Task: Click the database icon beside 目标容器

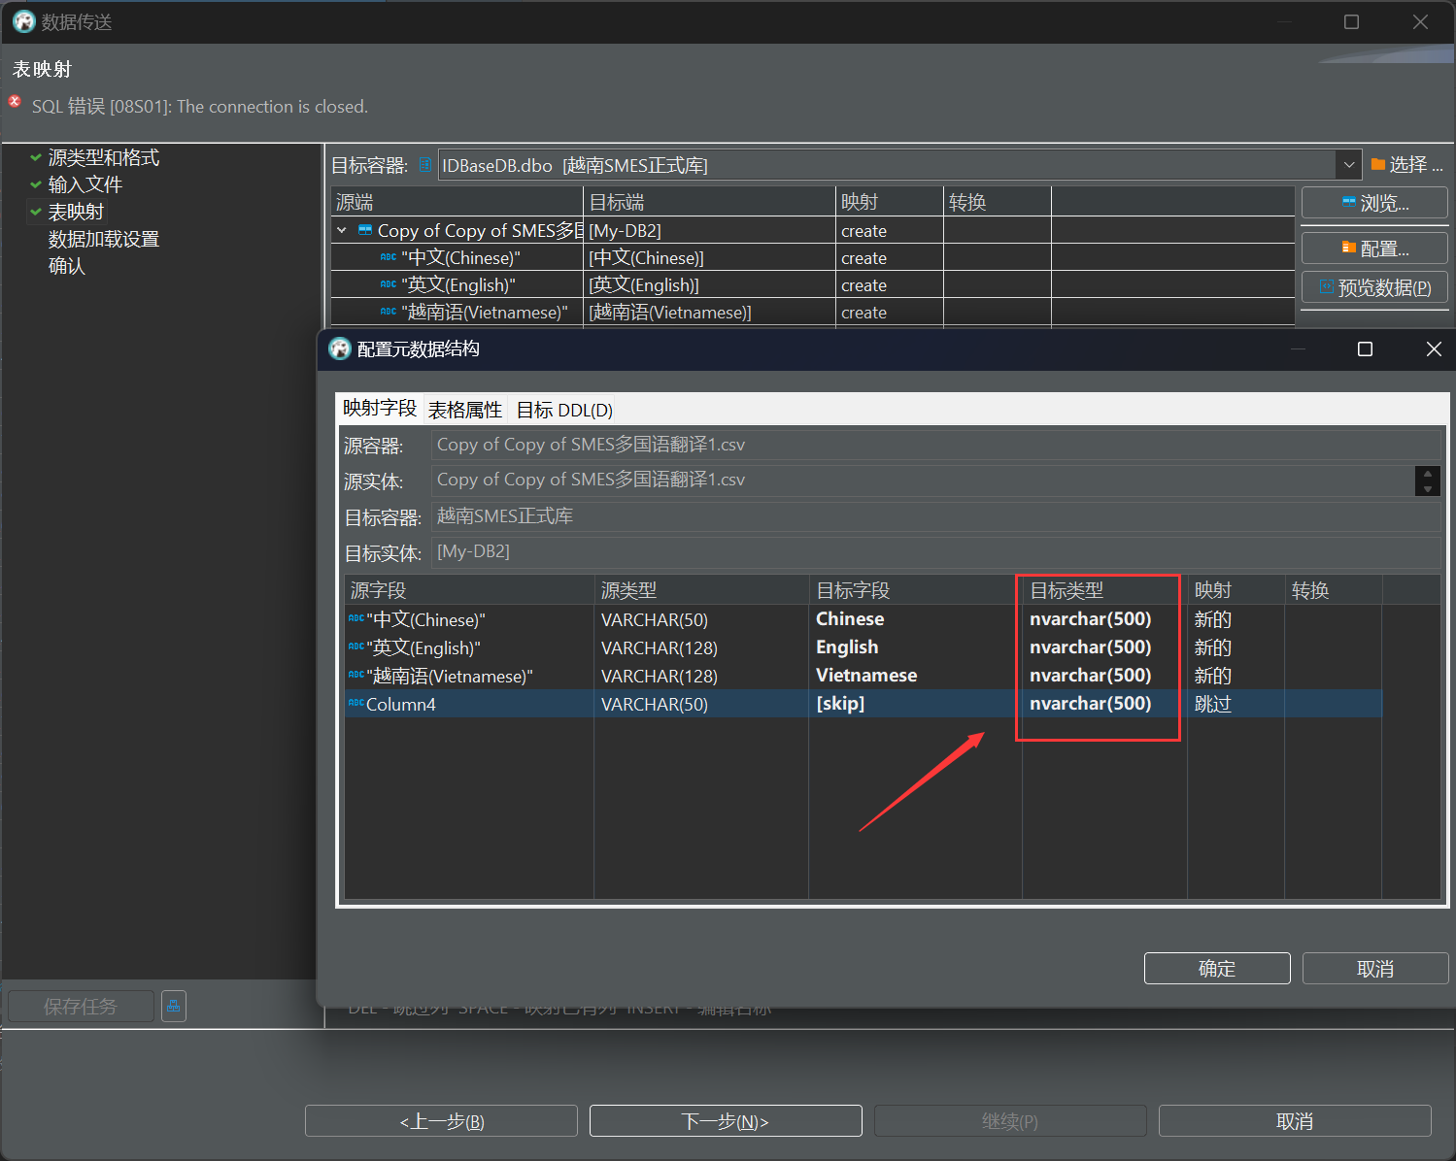Action: point(424,165)
